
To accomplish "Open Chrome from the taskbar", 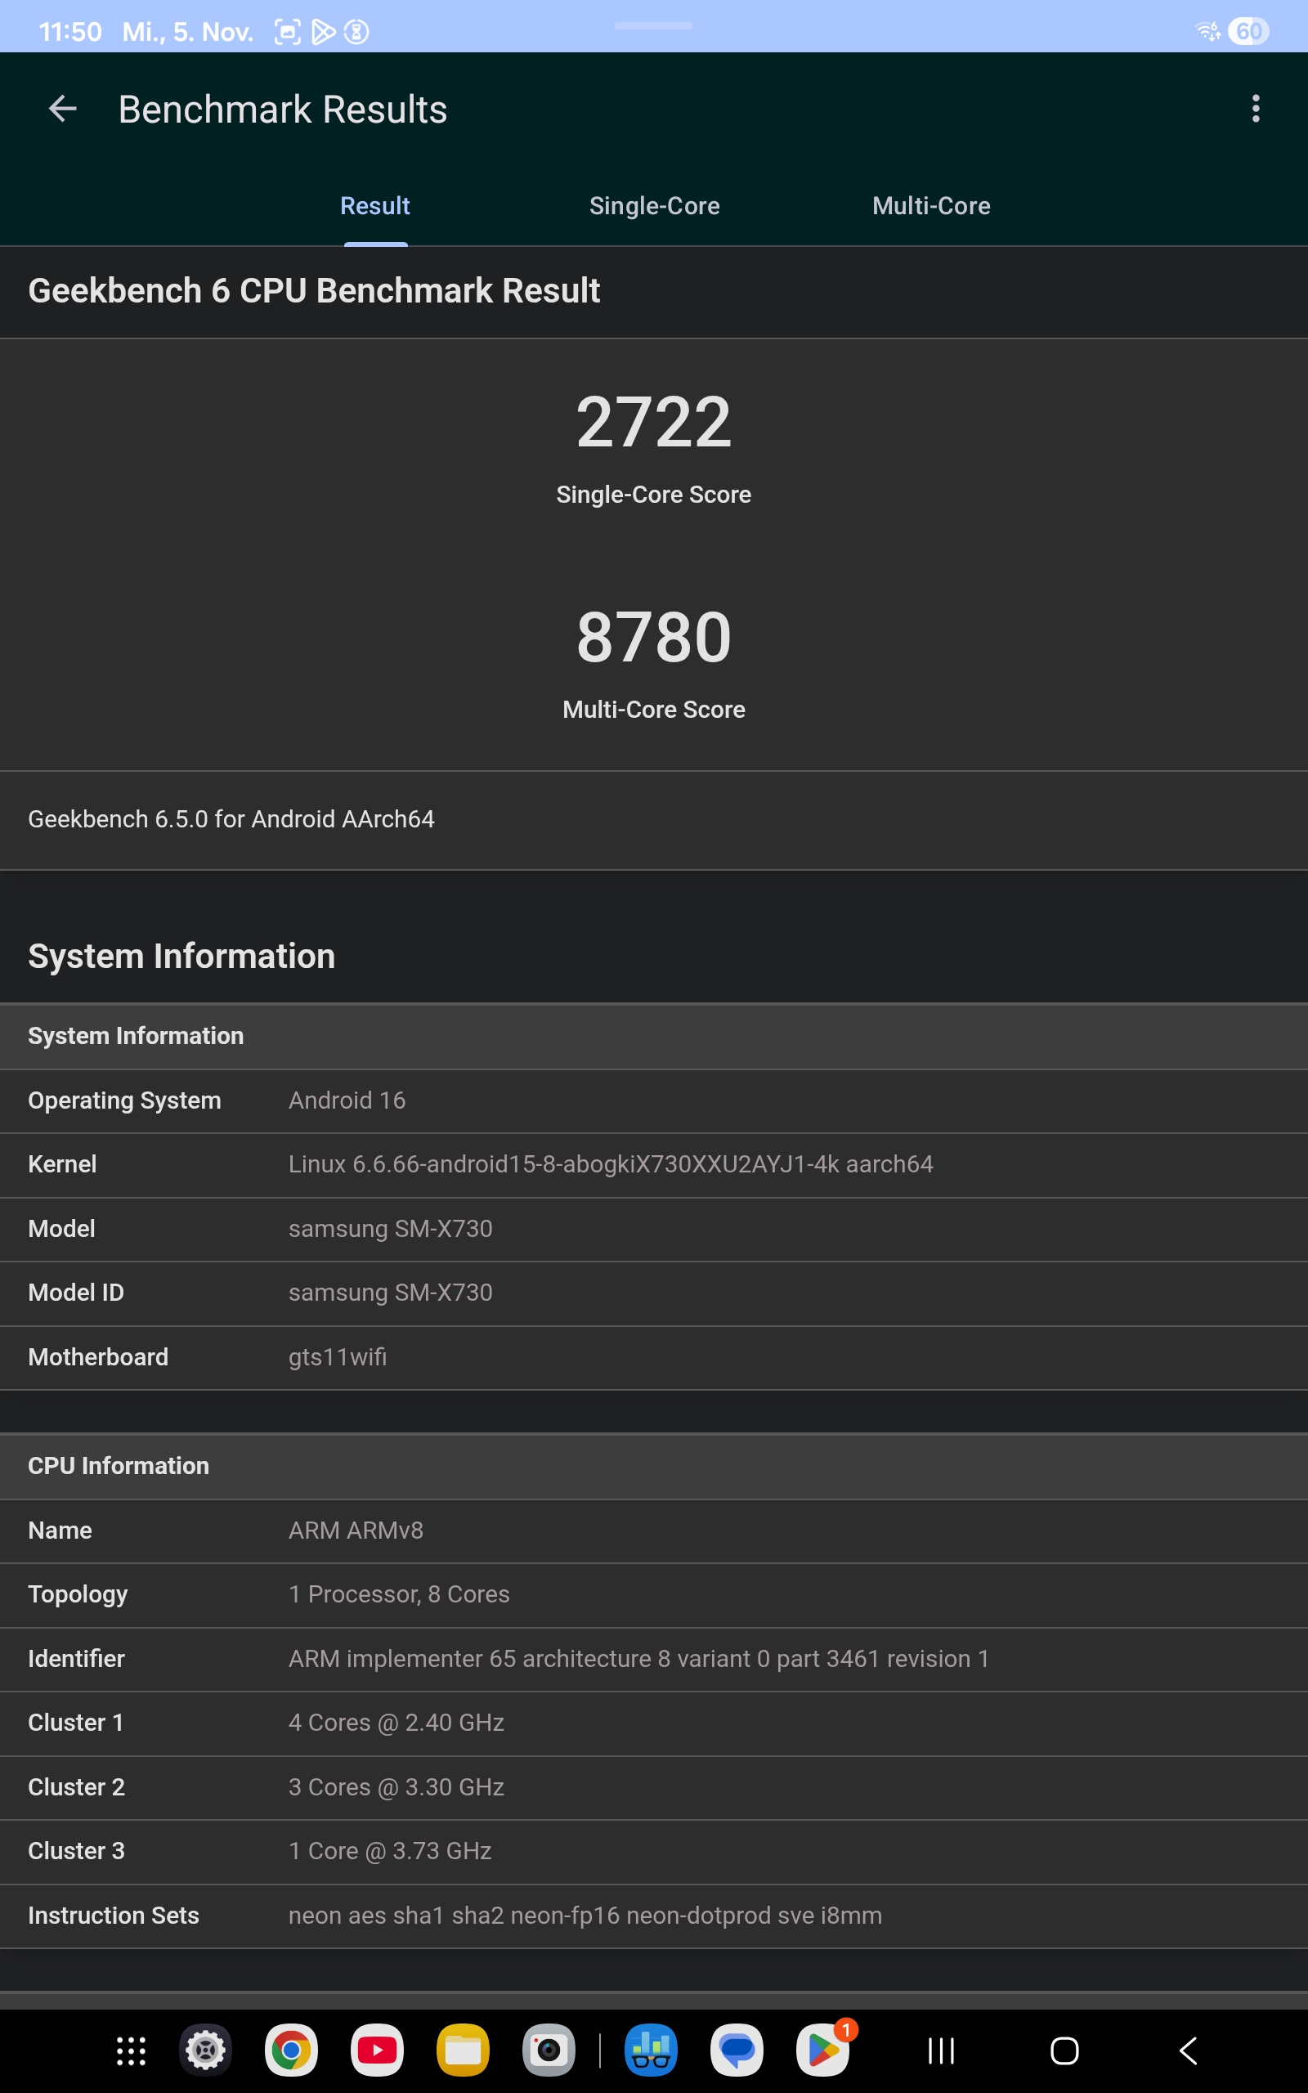I will tap(291, 2050).
